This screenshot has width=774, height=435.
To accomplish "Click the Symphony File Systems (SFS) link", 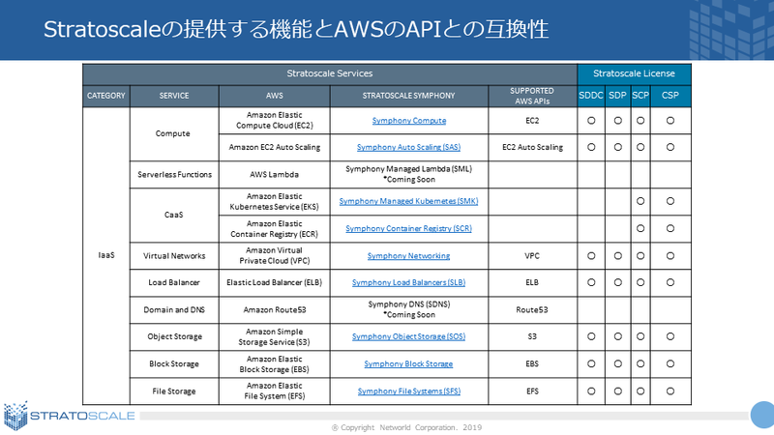I will pos(408,391).
